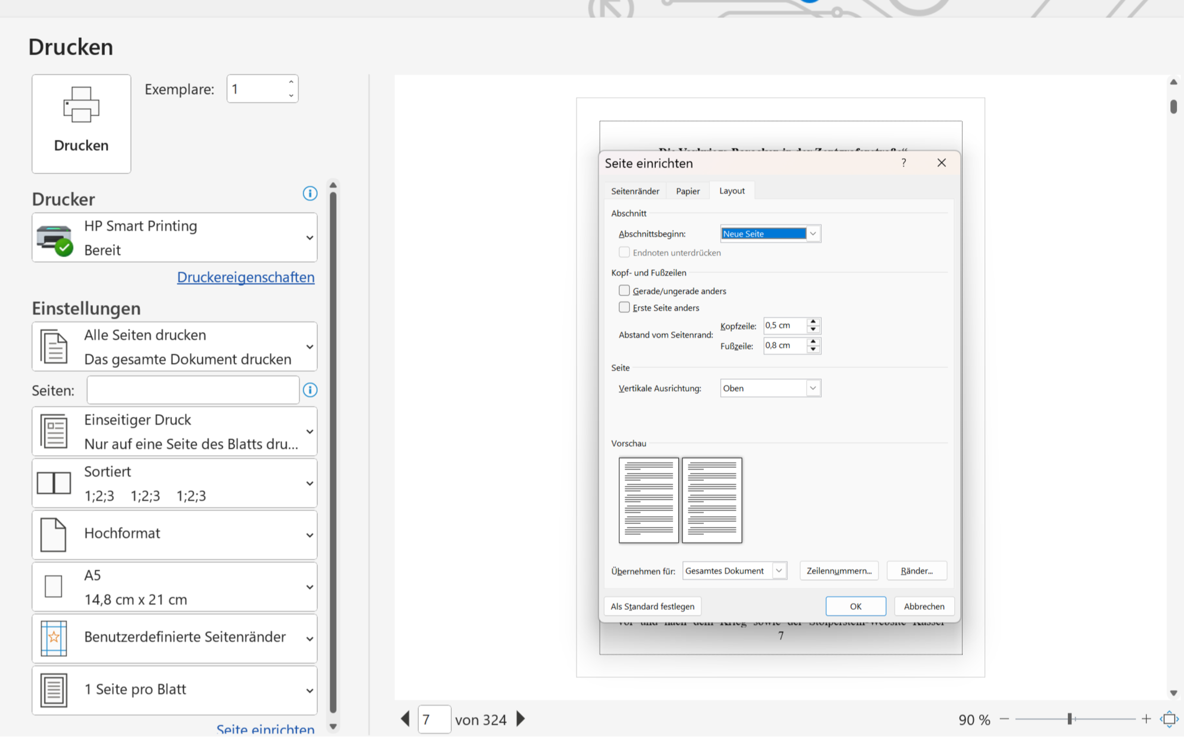This screenshot has height=737, width=1184.
Task: Toggle Gerade/ungerade anders checkbox
Action: point(624,291)
